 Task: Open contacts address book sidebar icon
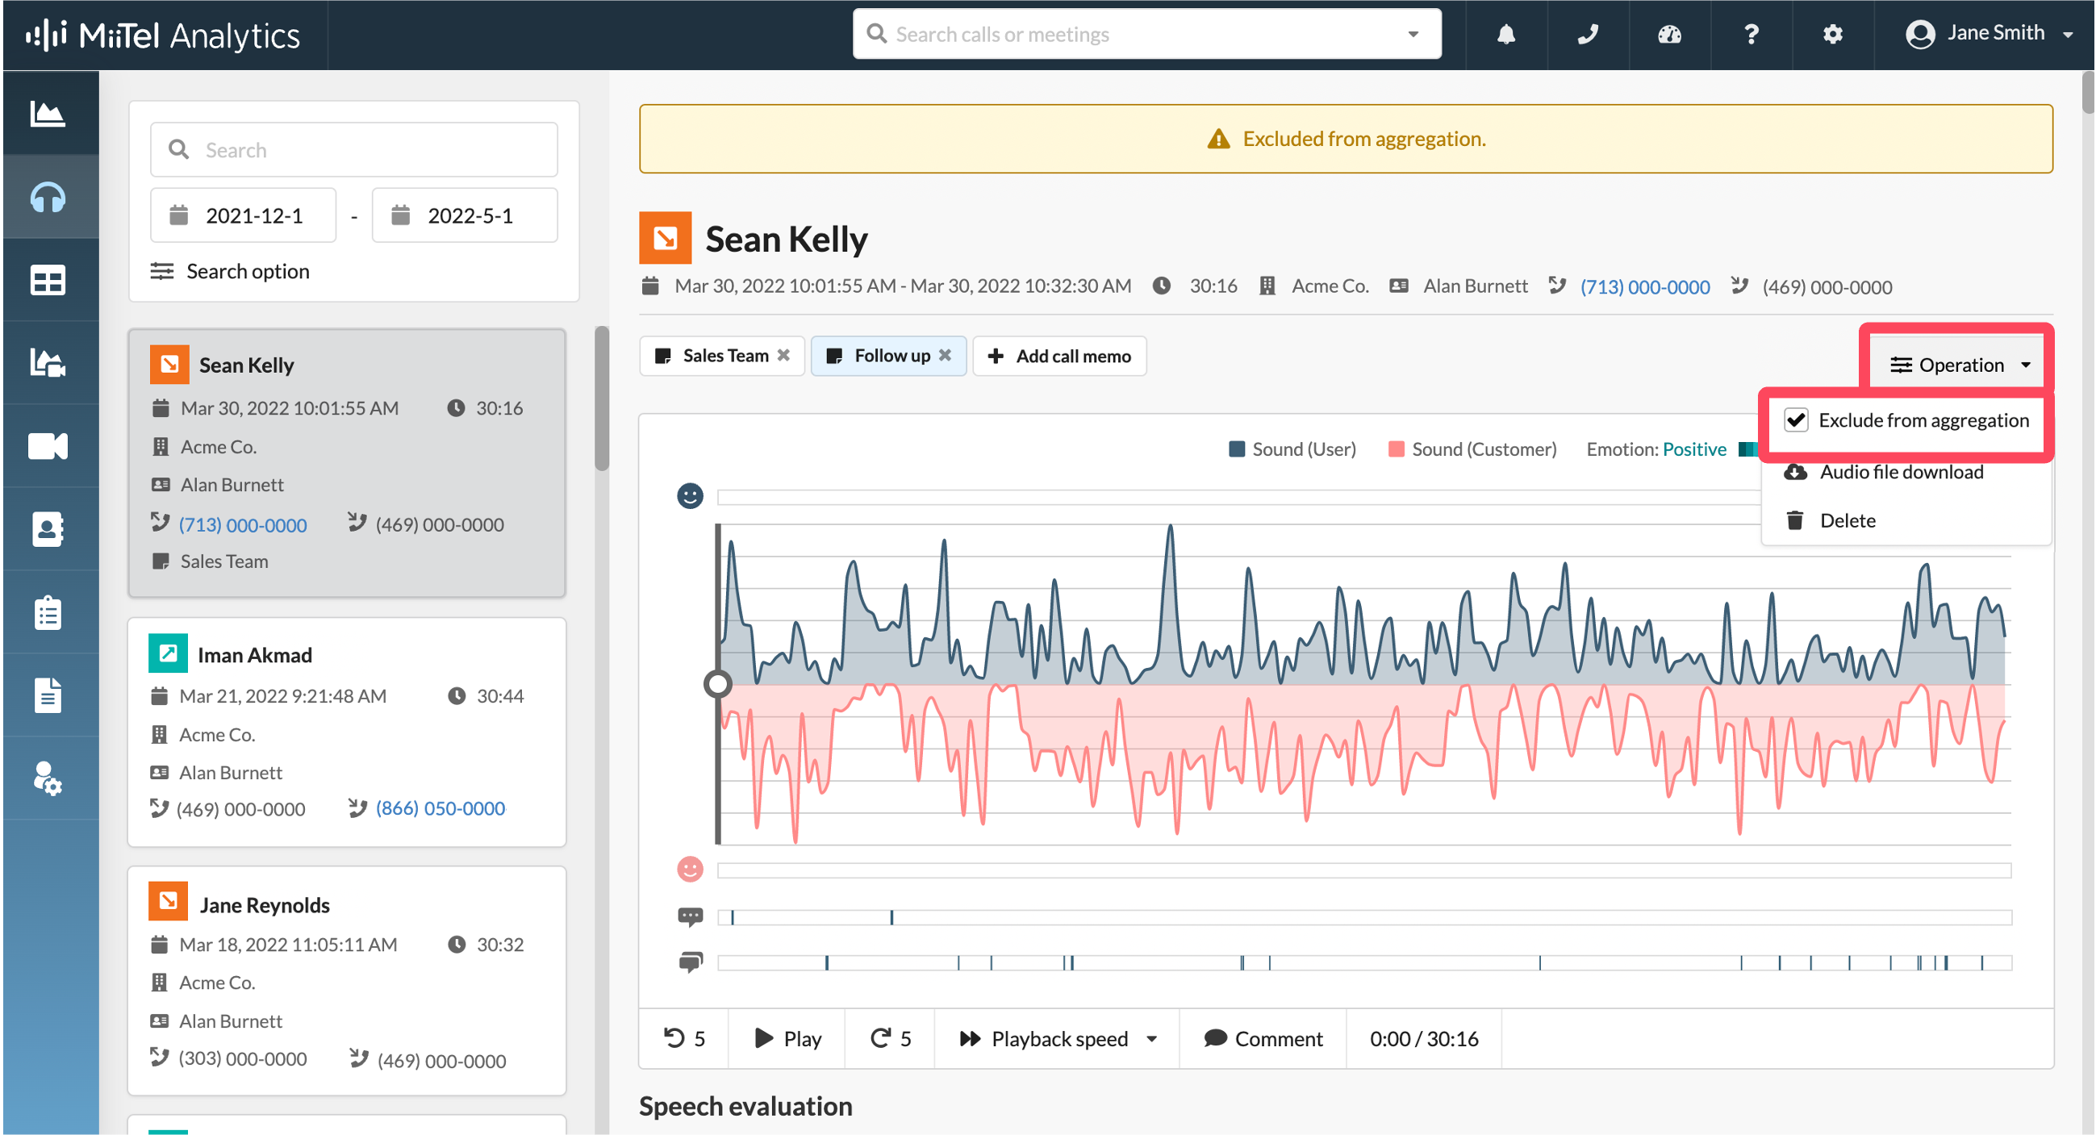point(48,529)
